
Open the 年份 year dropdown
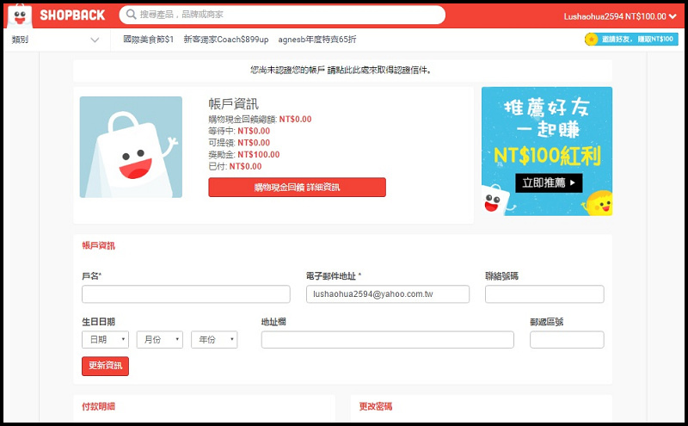click(x=214, y=339)
